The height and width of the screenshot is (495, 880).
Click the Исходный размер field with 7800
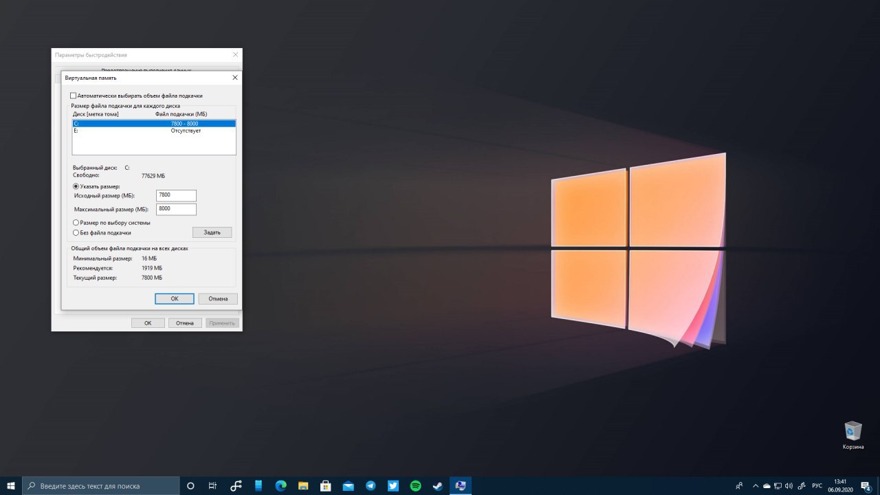point(177,196)
